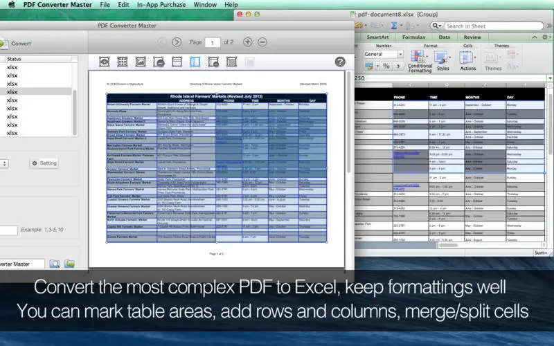The height and width of the screenshot is (346, 554).
Task: Select the mark table area grid tool
Action: [x=123, y=62]
